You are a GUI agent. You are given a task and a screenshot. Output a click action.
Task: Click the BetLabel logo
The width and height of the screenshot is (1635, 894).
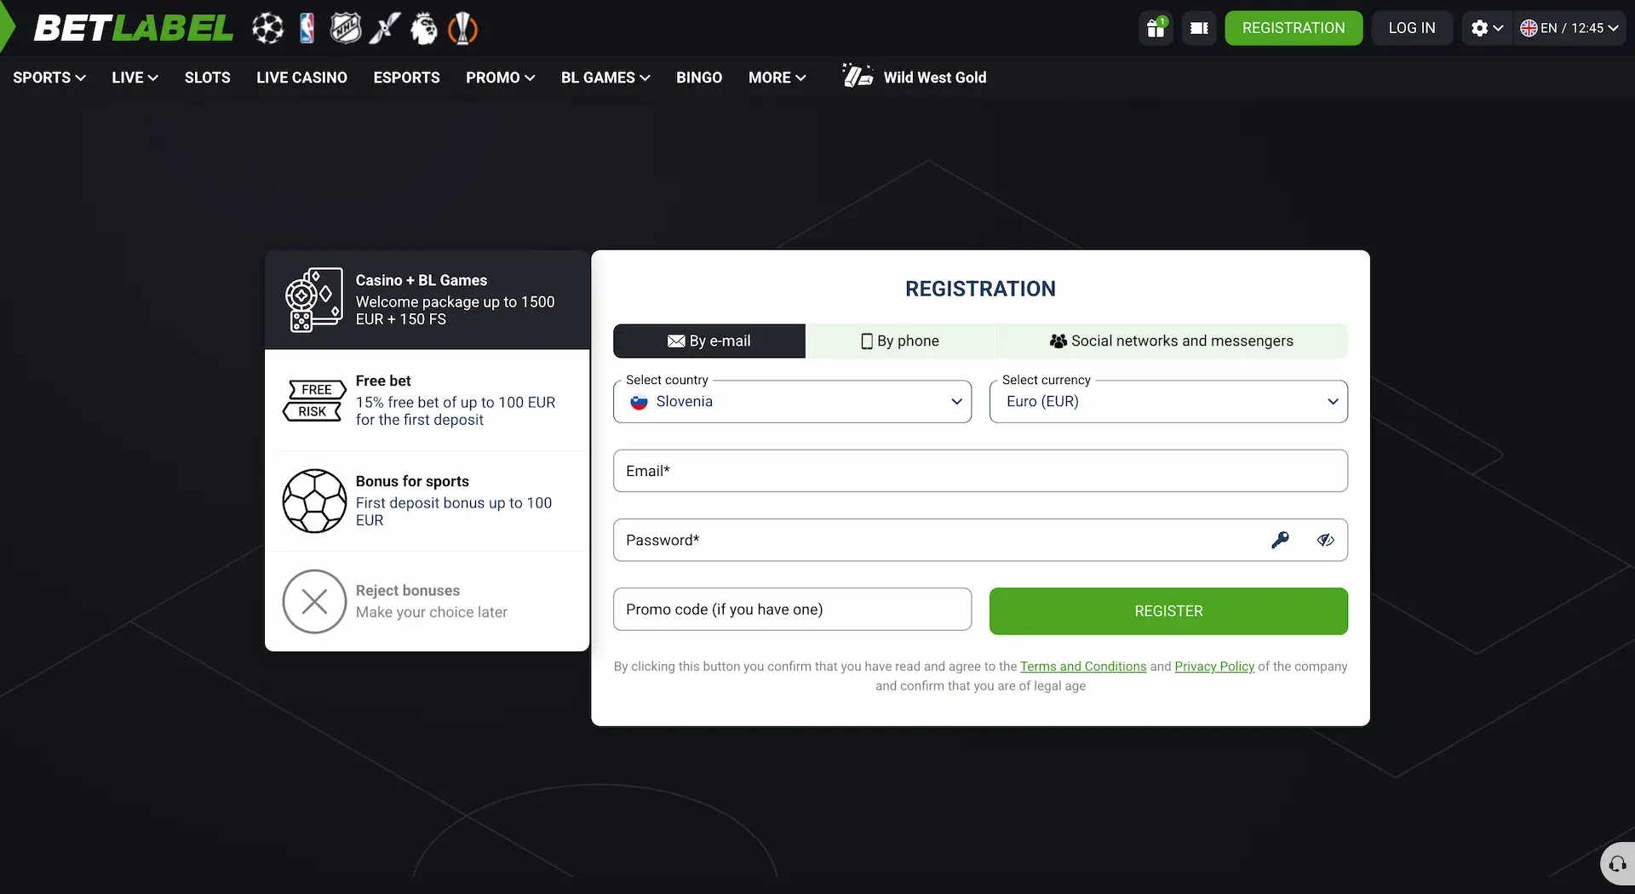coord(134,28)
